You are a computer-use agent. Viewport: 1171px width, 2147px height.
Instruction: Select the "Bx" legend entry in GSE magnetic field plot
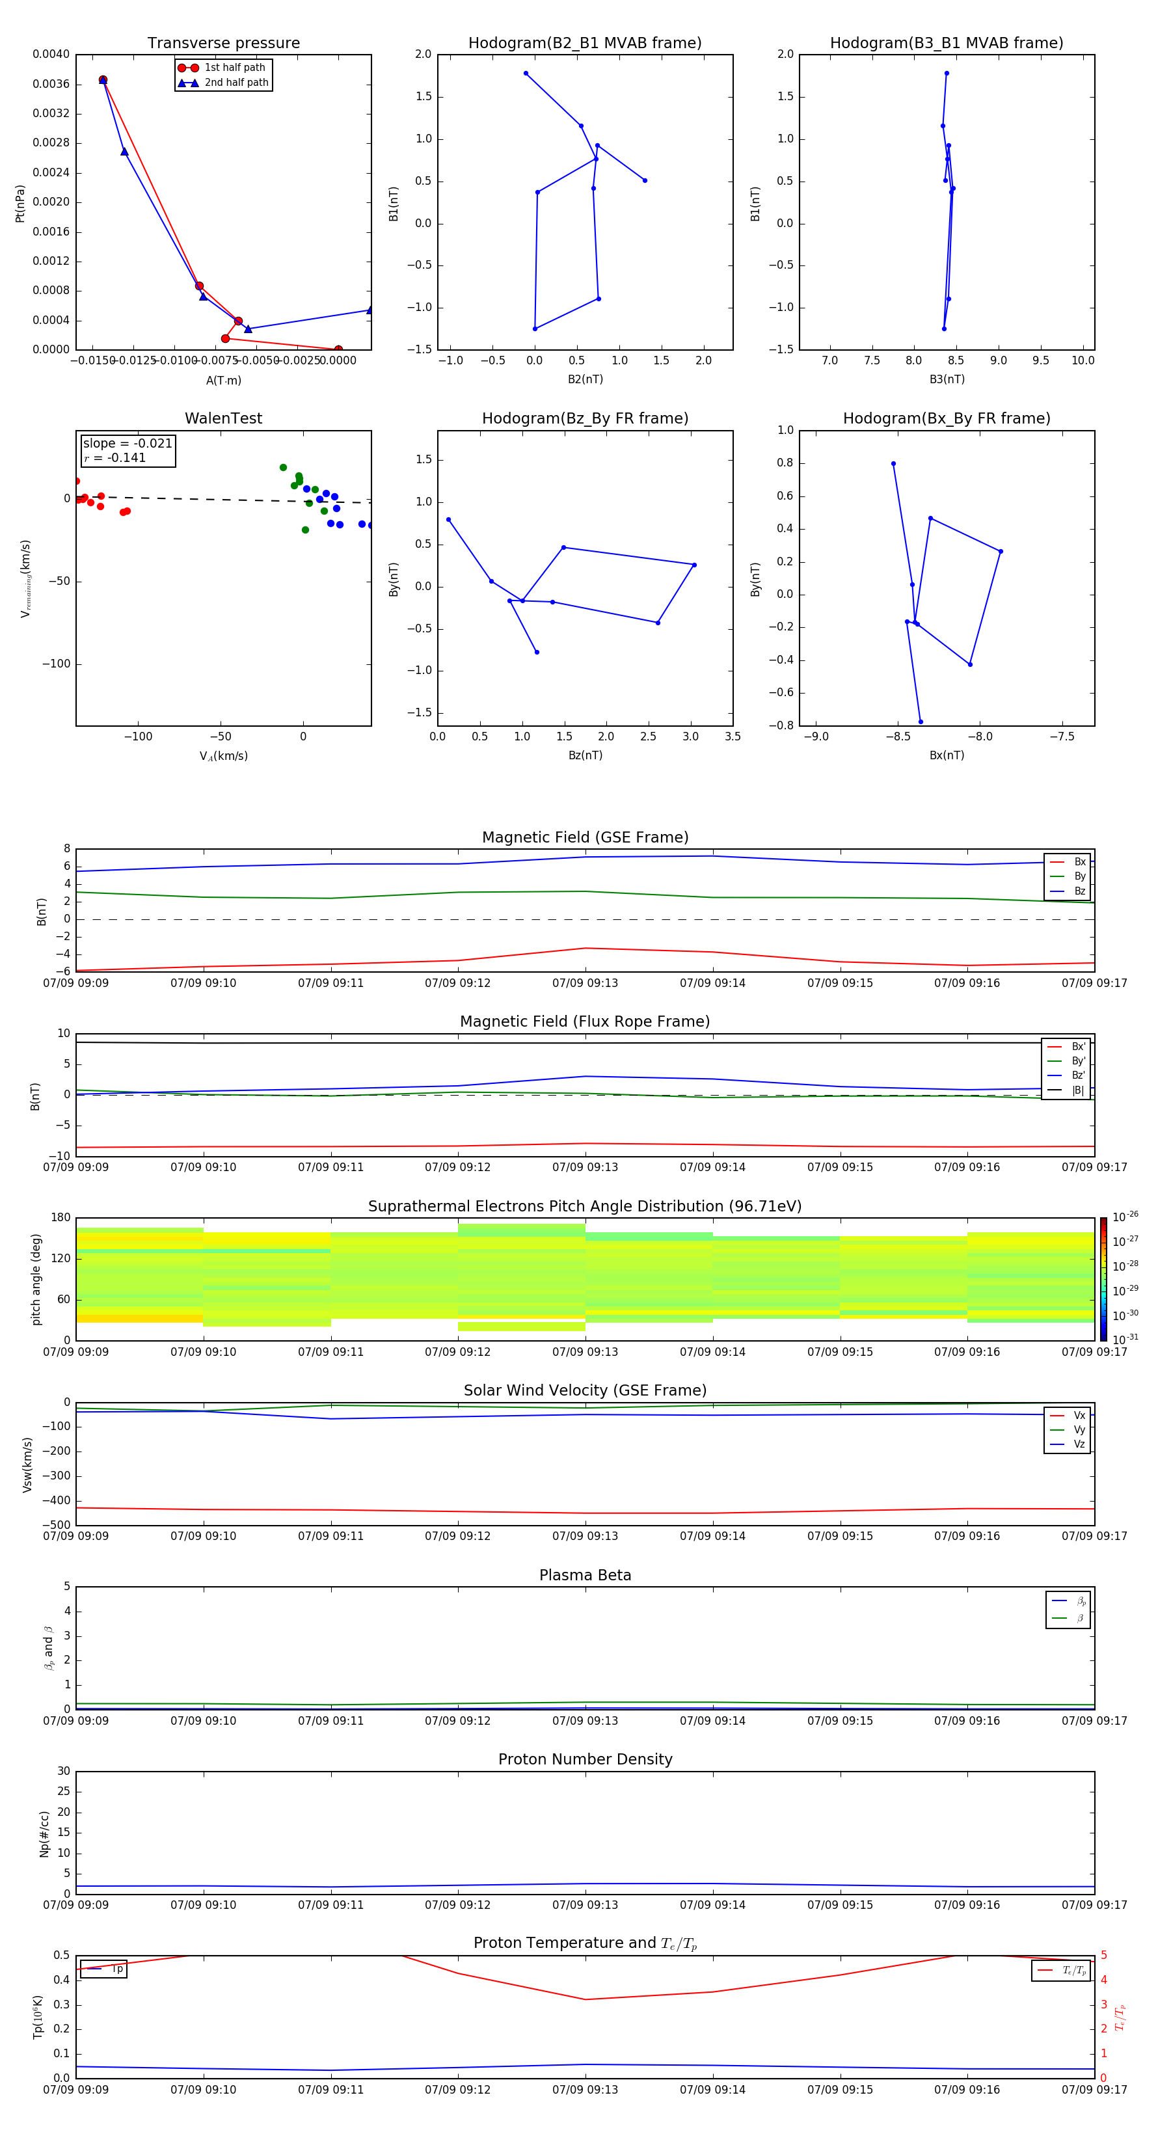point(1068,862)
